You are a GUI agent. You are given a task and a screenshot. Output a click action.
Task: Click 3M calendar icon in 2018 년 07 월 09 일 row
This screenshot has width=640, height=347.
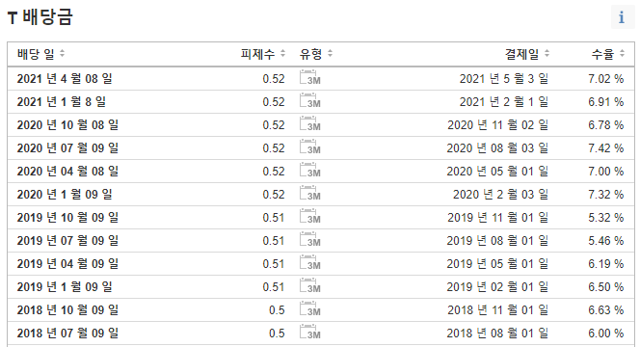tap(309, 333)
